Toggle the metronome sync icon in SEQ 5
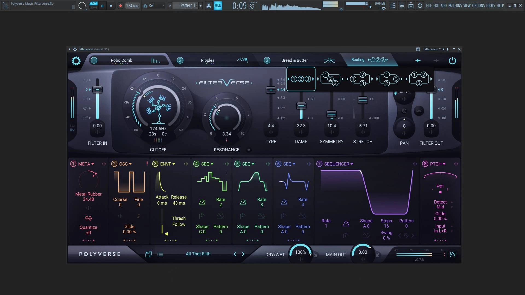This screenshot has height=295, width=525. [243, 202]
